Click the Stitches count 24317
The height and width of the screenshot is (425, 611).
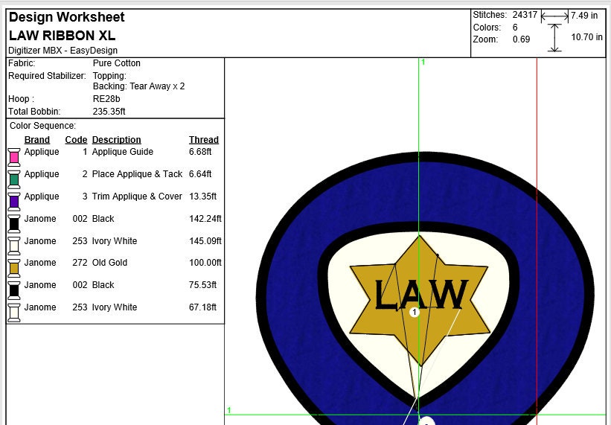525,15
